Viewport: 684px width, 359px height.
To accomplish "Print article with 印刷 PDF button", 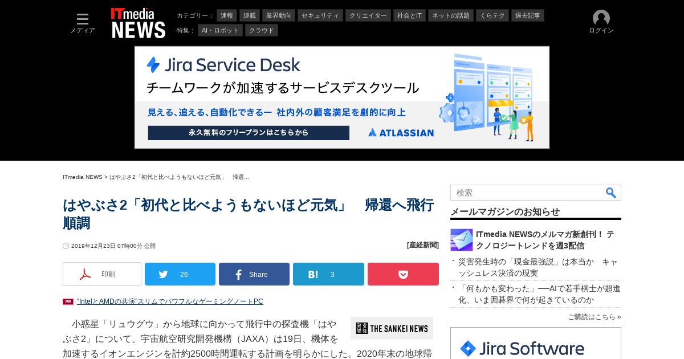I will [x=102, y=274].
